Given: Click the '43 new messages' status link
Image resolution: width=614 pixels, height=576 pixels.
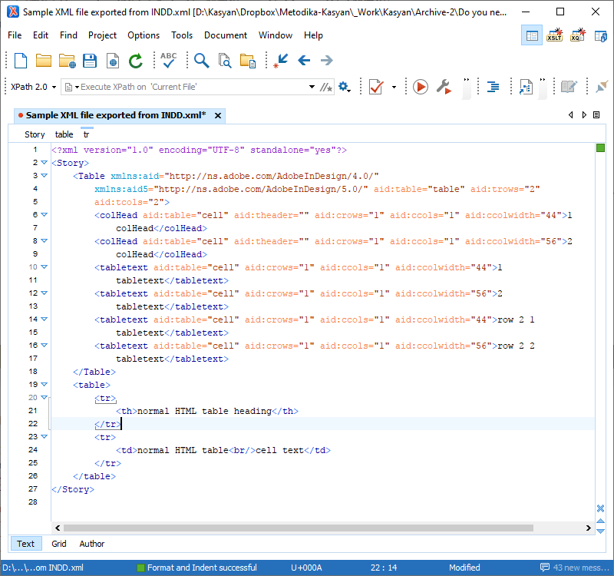Looking at the screenshot, I should (575, 568).
